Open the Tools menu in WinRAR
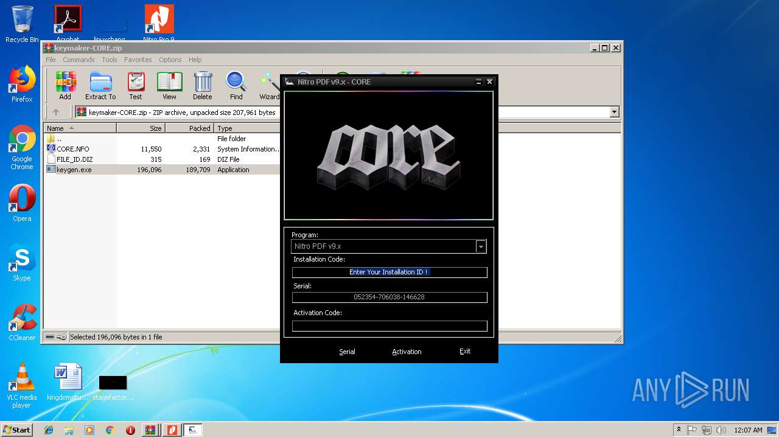Viewport: 779px width, 438px height. (110, 60)
